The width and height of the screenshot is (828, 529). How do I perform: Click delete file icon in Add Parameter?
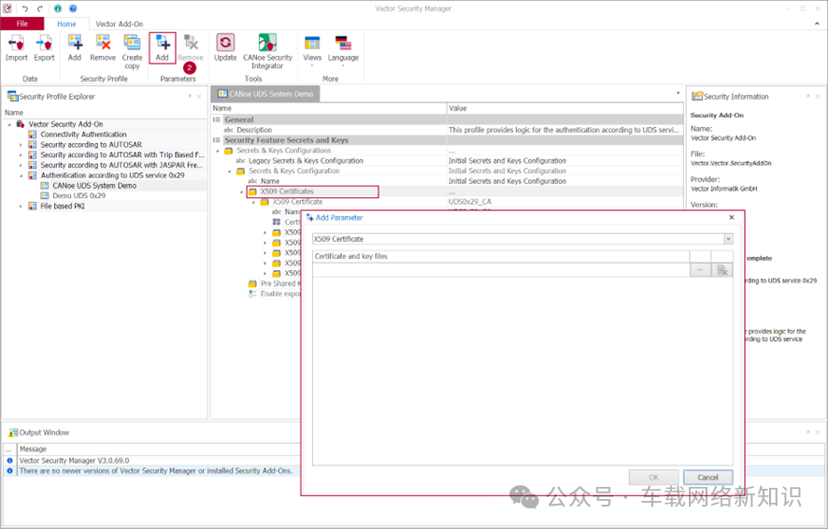(x=721, y=270)
